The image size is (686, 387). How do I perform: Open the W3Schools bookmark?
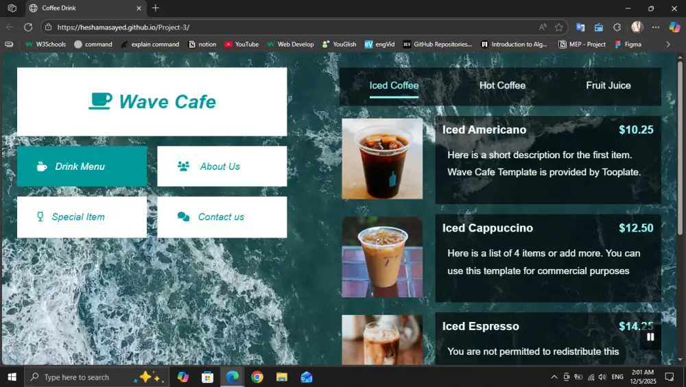[x=45, y=44]
